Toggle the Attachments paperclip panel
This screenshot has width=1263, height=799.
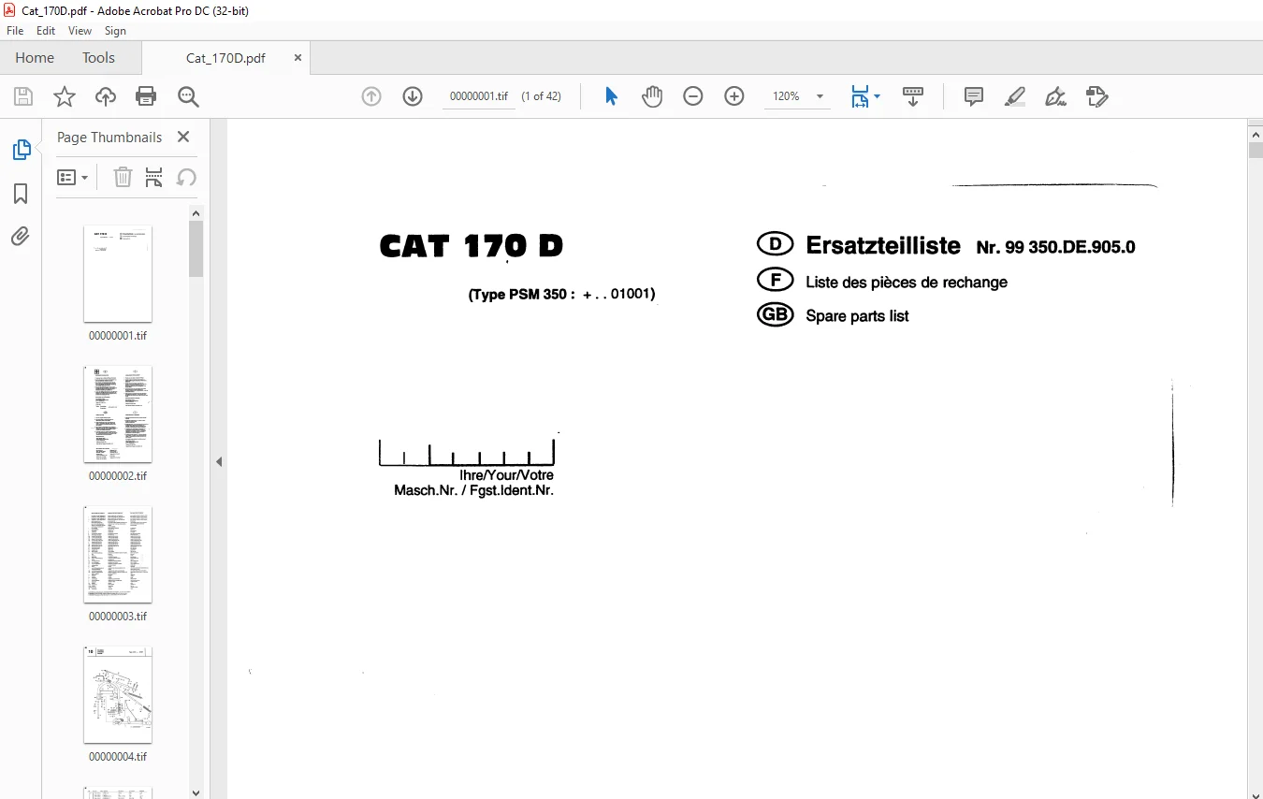(x=21, y=237)
